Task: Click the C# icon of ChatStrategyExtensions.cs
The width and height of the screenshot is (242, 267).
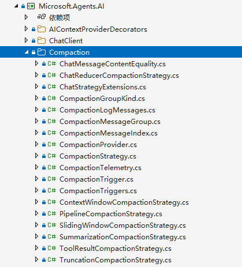Action: (x=52, y=87)
